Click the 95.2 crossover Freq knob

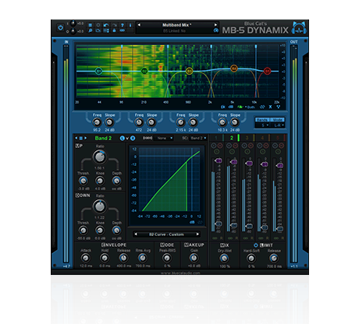(x=97, y=122)
